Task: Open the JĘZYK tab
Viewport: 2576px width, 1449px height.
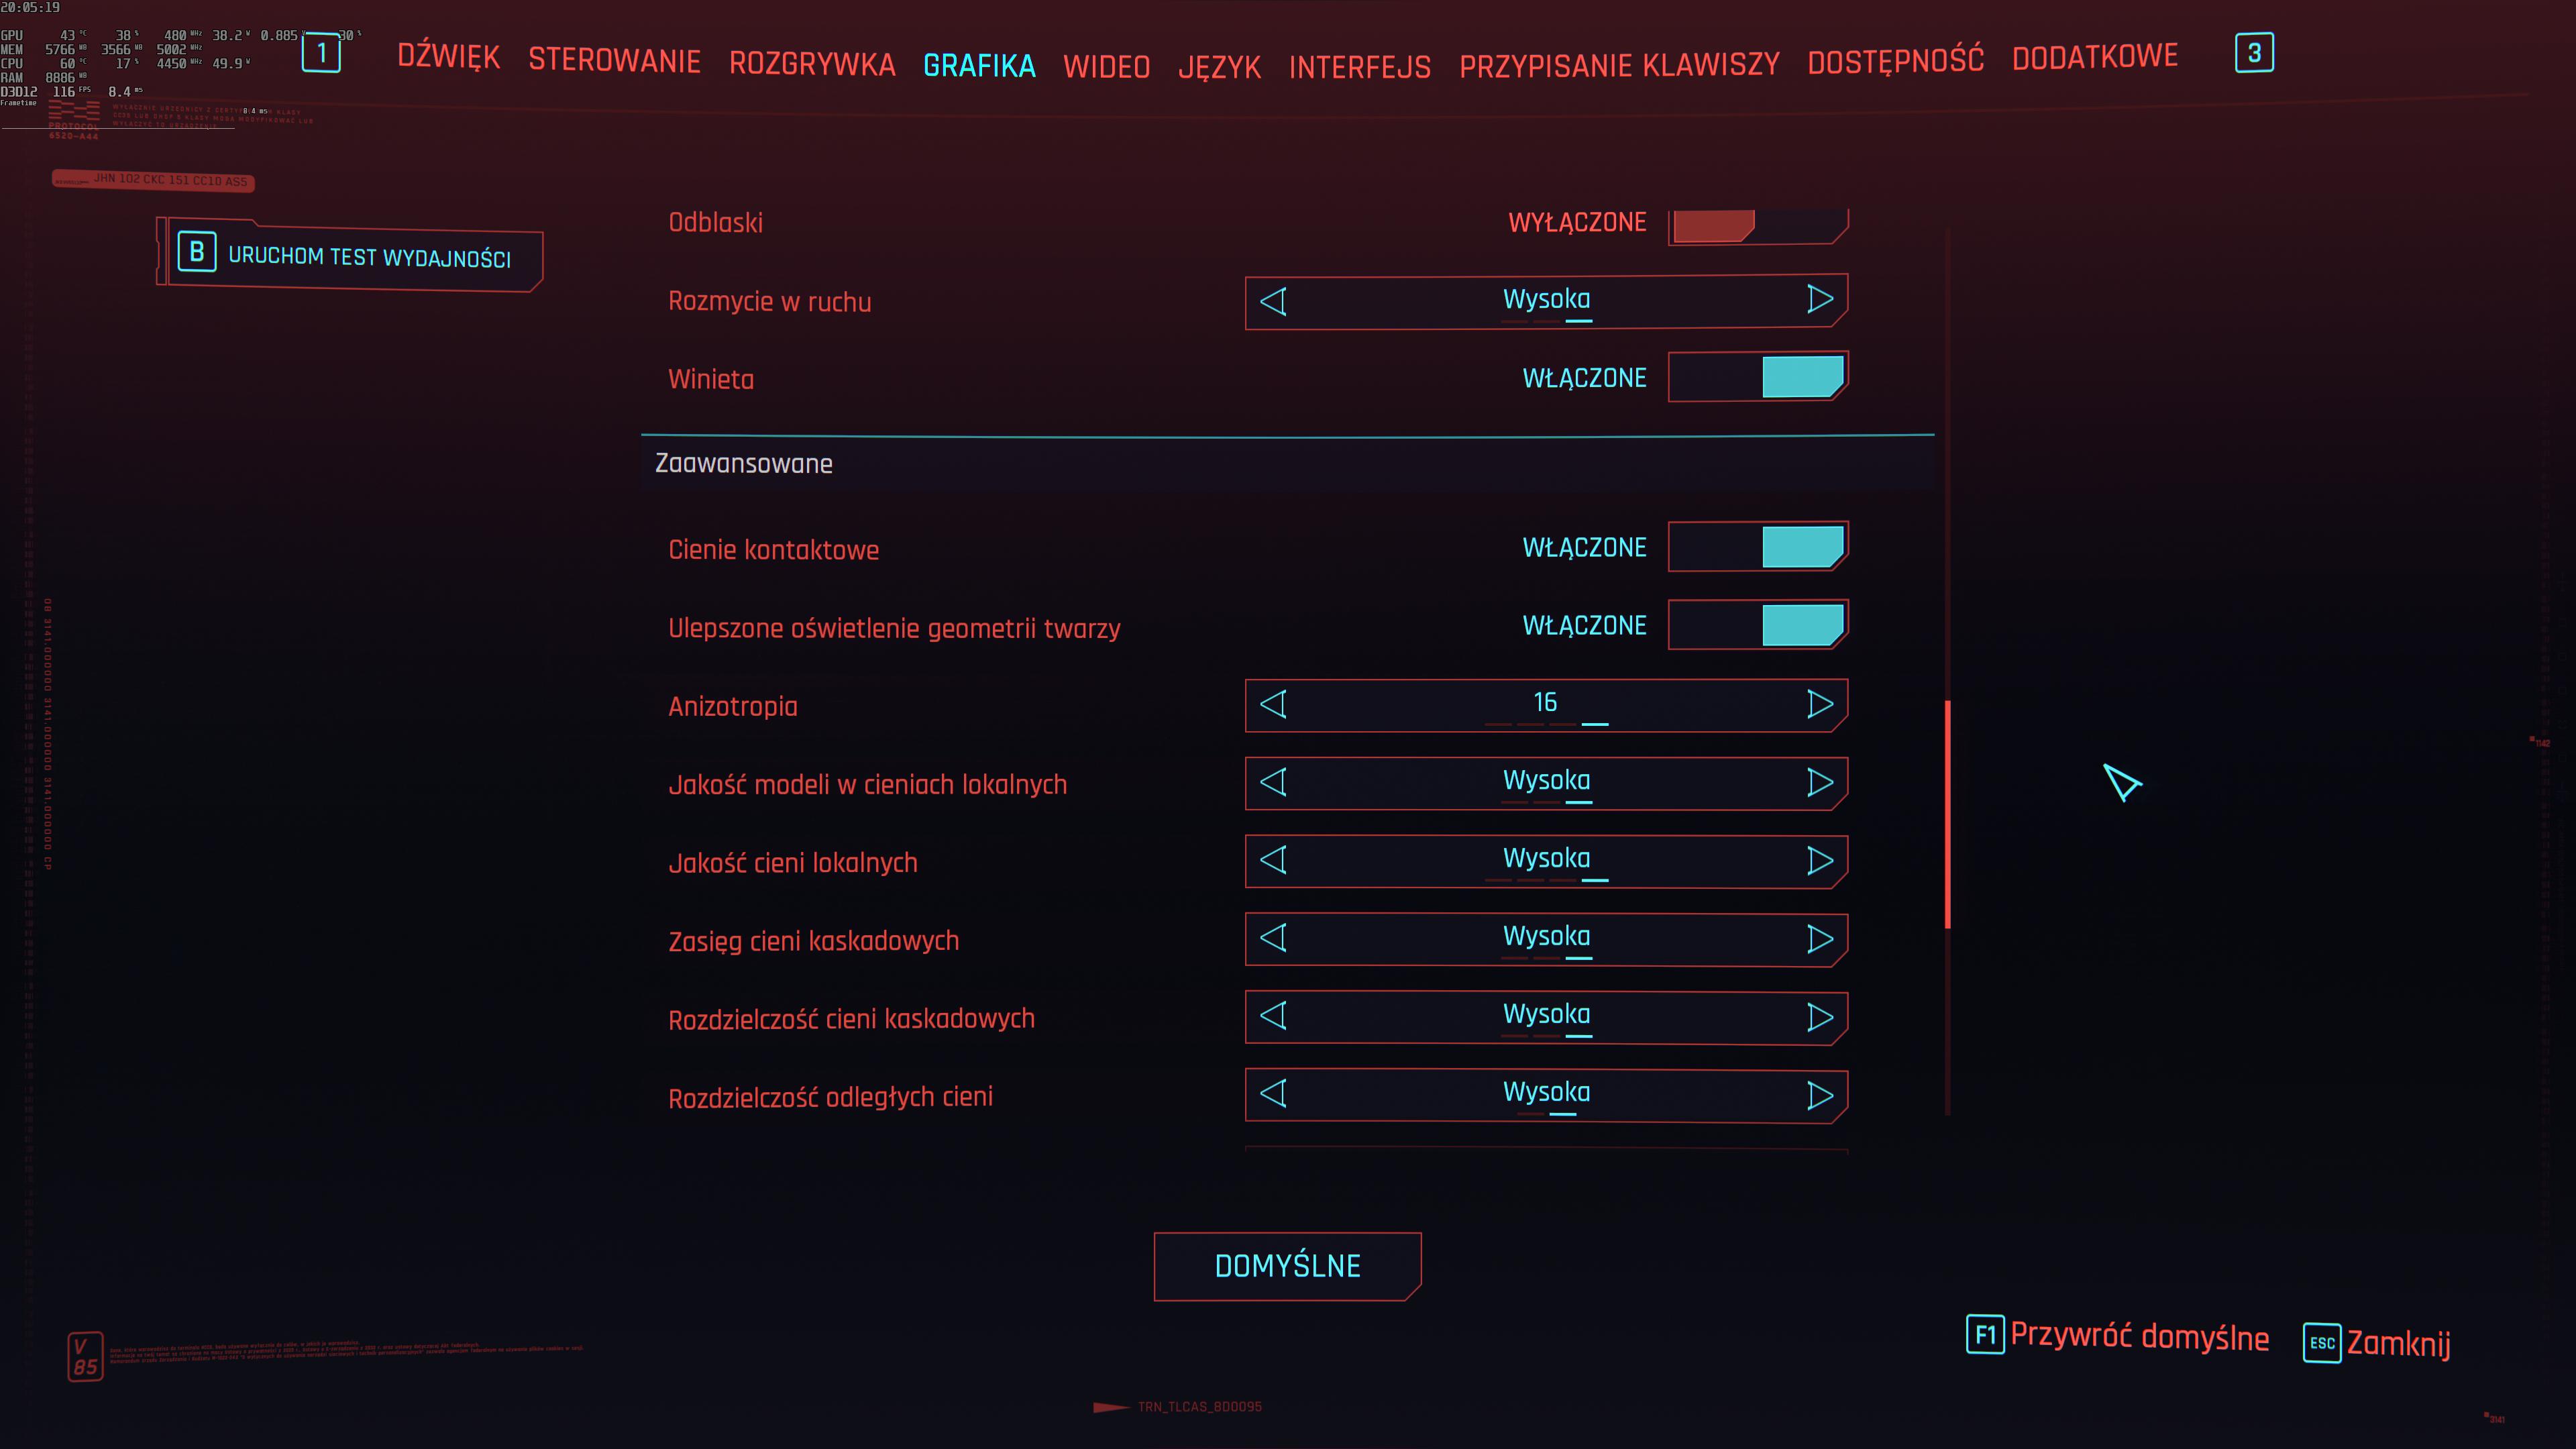Action: pos(1219,68)
